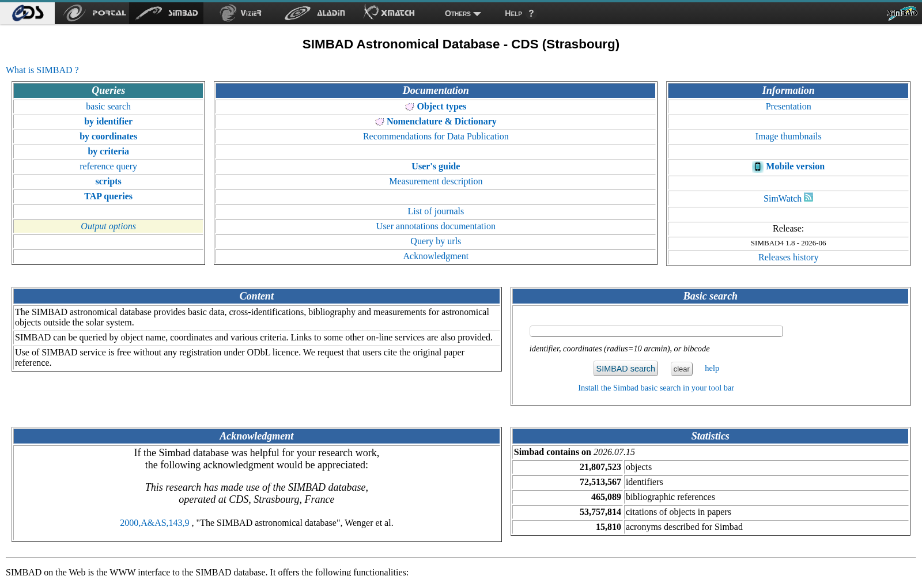Click the icon beside Nomenclature & Dictionary
Image resolution: width=922 pixels, height=576 pixels.
tap(379, 122)
